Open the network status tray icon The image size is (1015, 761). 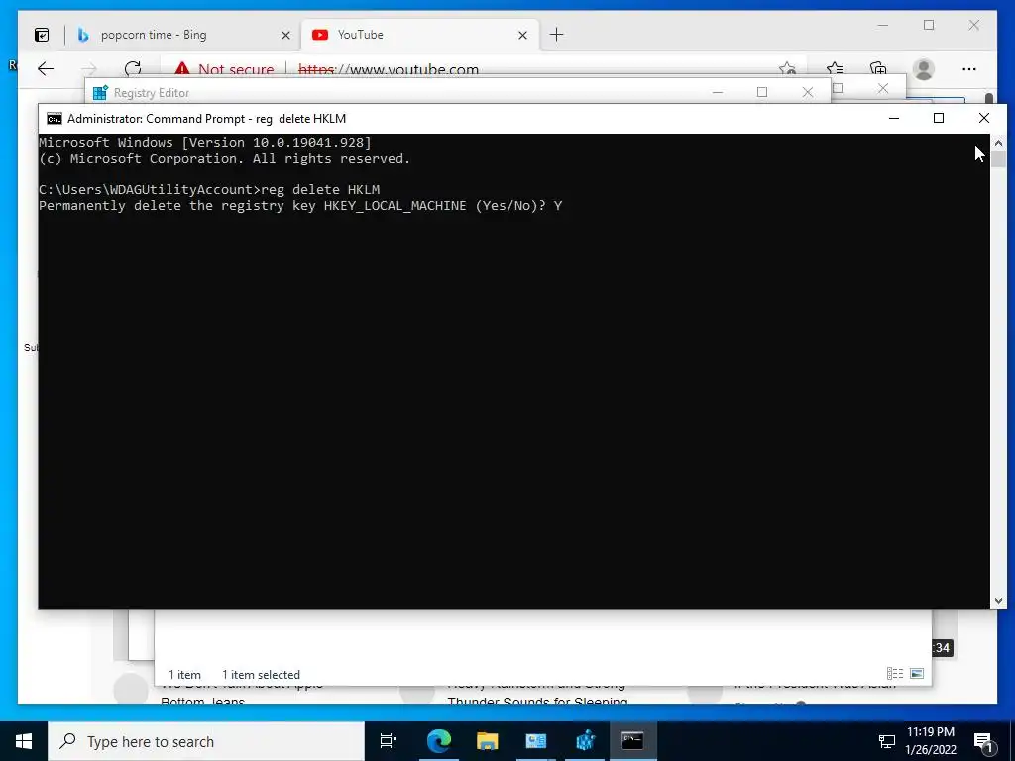pyautogui.click(x=886, y=741)
